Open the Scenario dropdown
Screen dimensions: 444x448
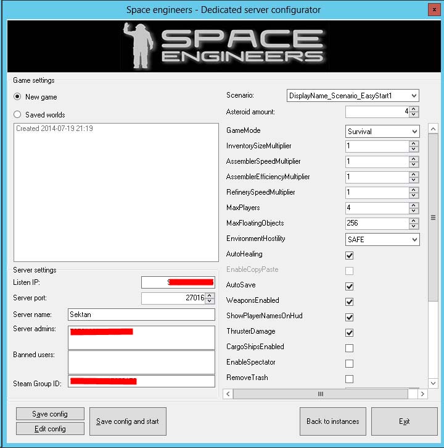click(353, 96)
